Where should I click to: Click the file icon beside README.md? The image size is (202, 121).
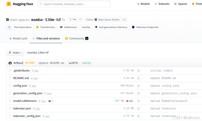[x=10, y=78]
